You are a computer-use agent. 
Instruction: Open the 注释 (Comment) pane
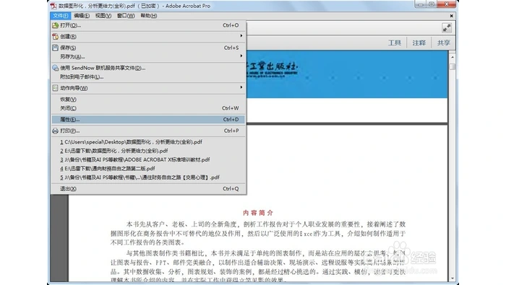pyautogui.click(x=419, y=43)
